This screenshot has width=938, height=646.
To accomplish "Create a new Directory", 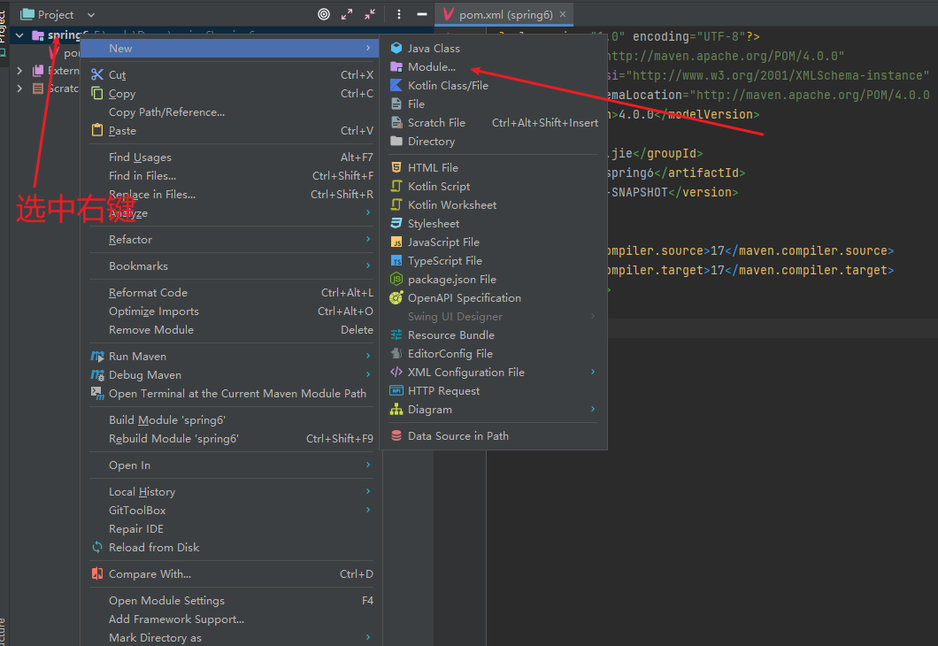I will (x=494, y=142).
